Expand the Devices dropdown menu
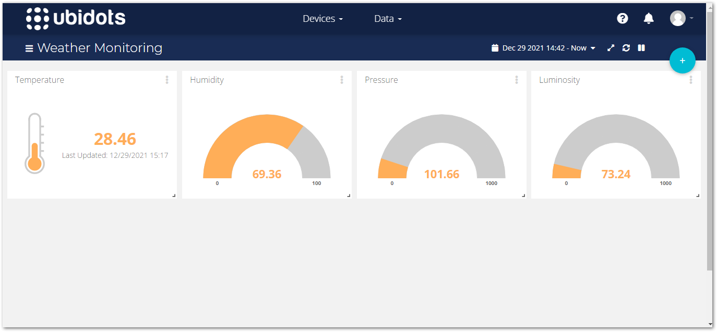This screenshot has width=717, height=332. [322, 19]
